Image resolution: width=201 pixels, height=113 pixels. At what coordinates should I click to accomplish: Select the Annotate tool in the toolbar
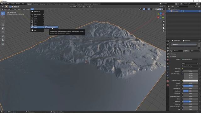pyautogui.click(x=3, y=36)
